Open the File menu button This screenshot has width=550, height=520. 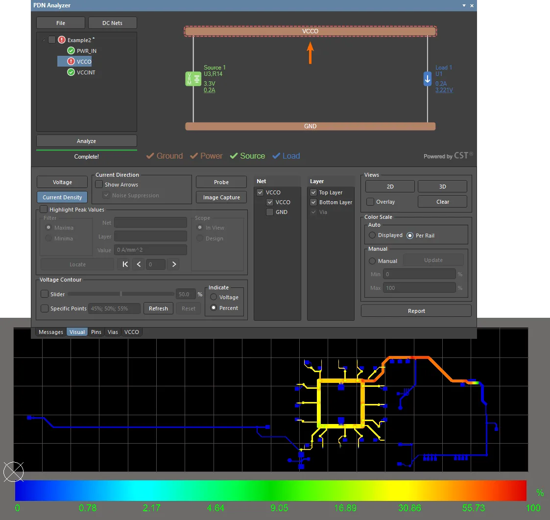(61, 23)
